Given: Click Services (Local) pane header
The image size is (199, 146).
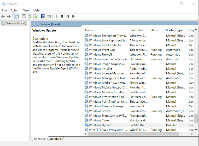Looking at the screenshot, I should tap(50, 24).
